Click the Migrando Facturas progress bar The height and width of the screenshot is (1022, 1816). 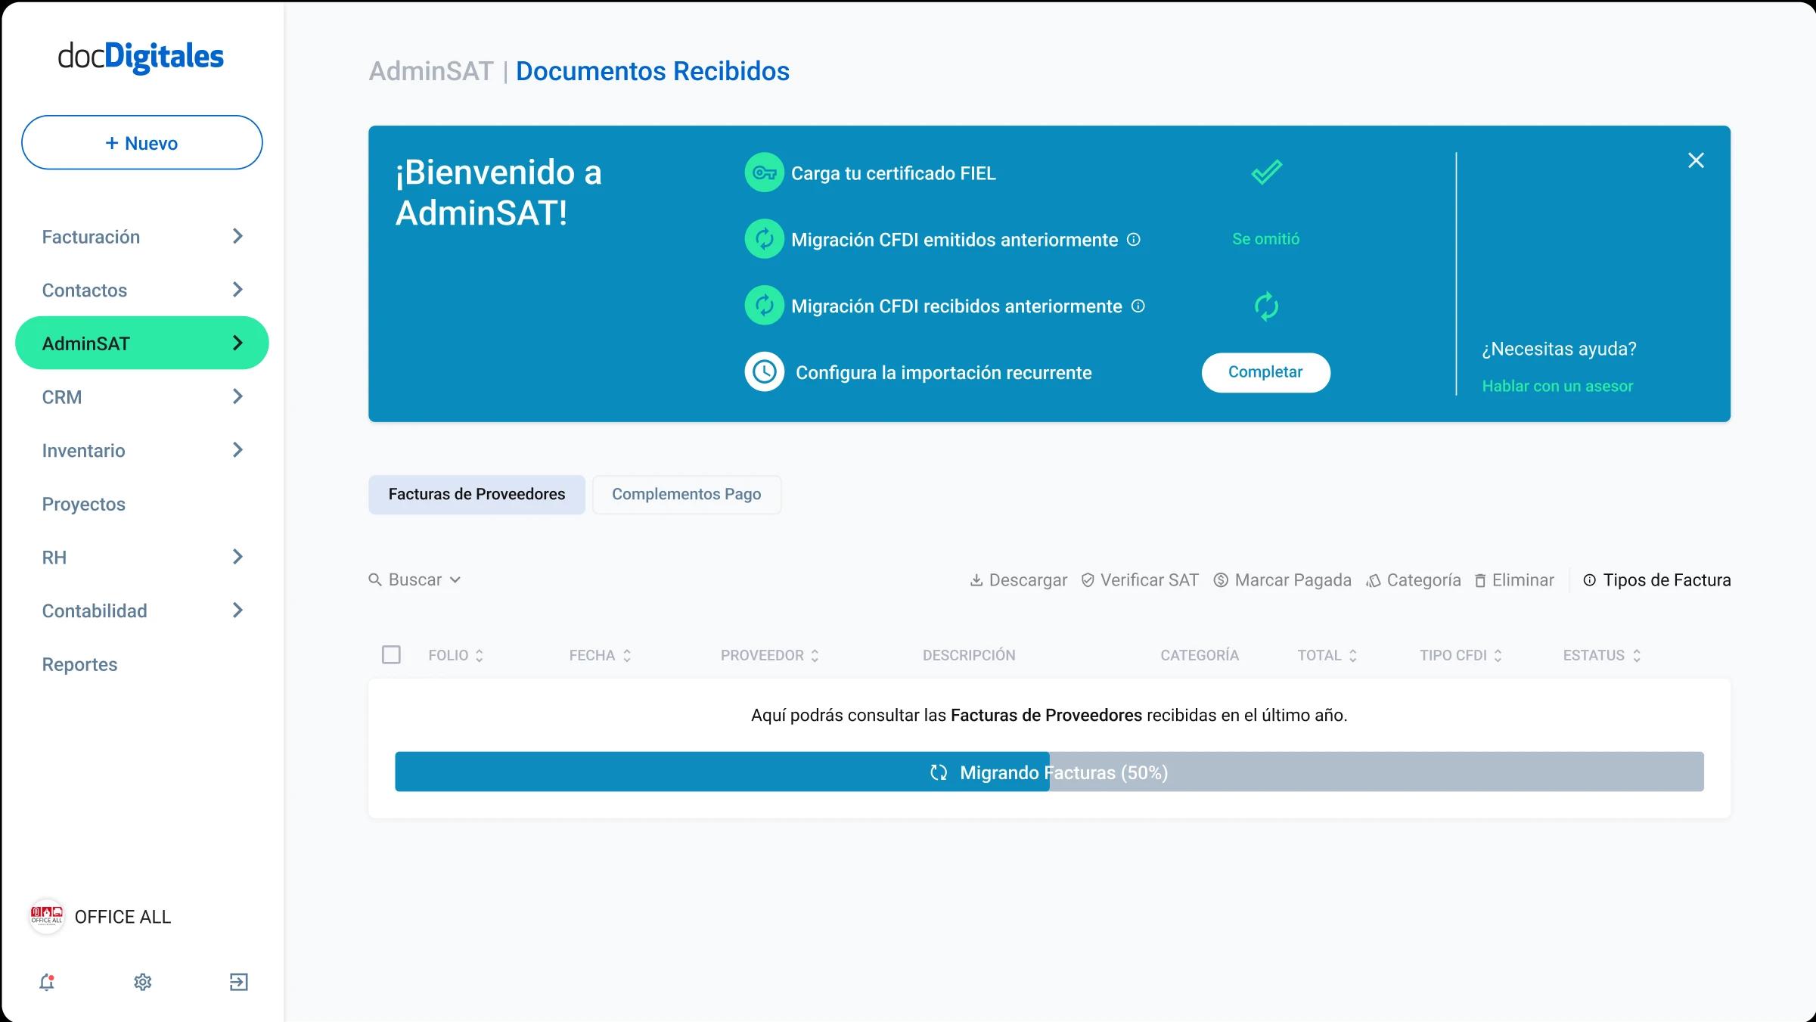[x=1048, y=772]
